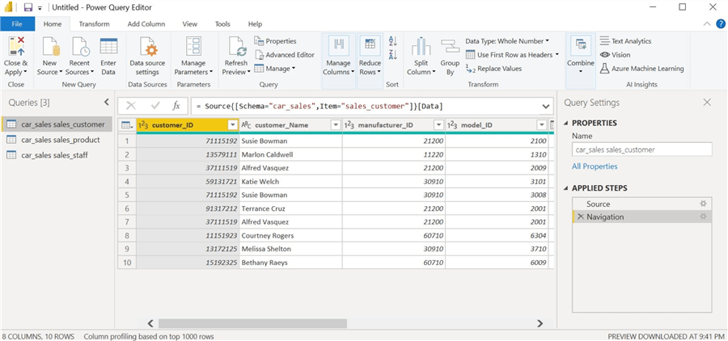
Task: Click the query Name input field
Action: [641, 149]
